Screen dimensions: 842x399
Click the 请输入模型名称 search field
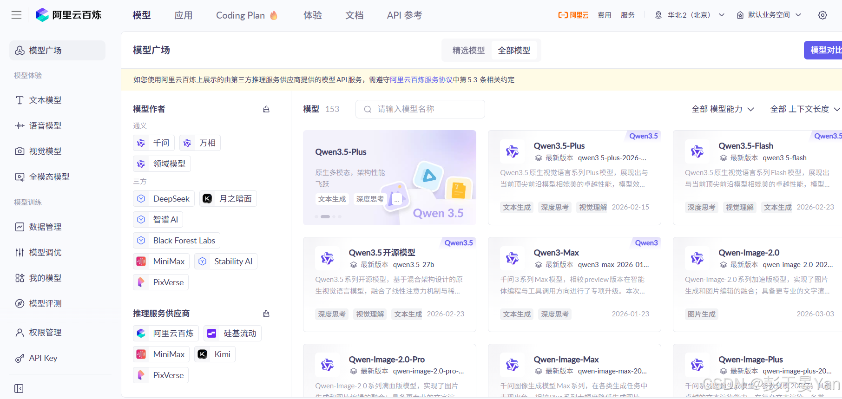pyautogui.click(x=420, y=109)
